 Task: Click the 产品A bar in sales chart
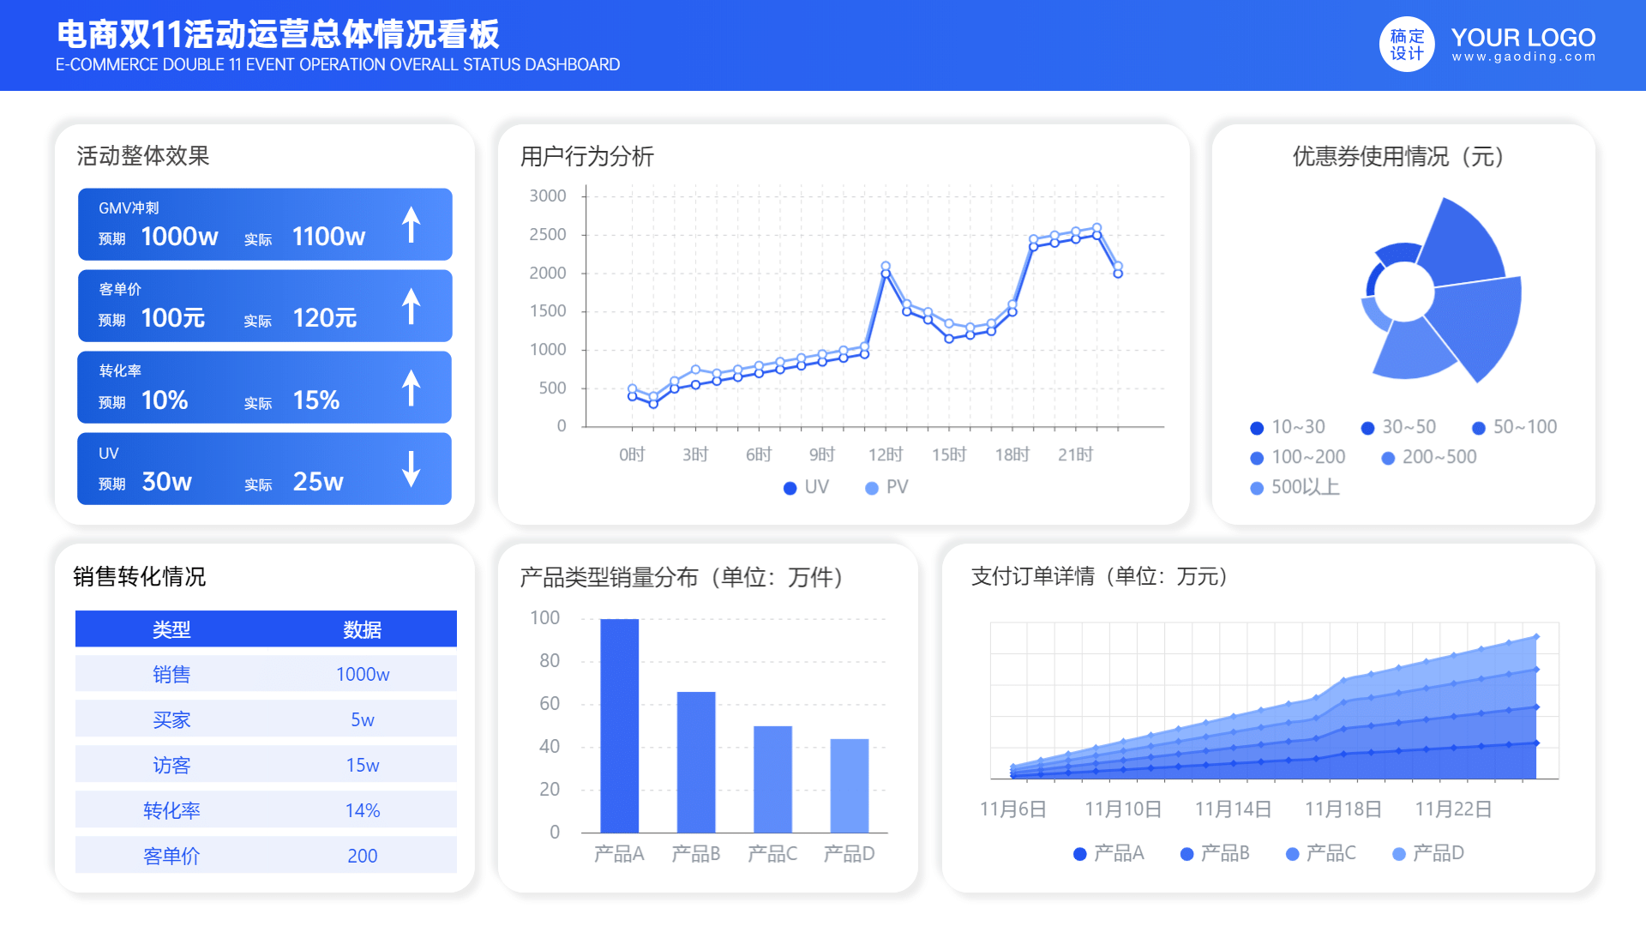pos(619,725)
